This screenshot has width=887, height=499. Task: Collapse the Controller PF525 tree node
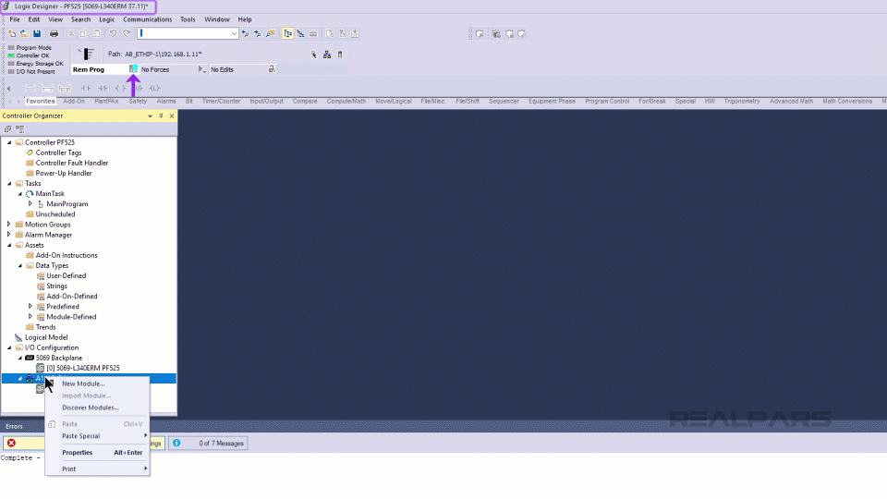pos(9,142)
